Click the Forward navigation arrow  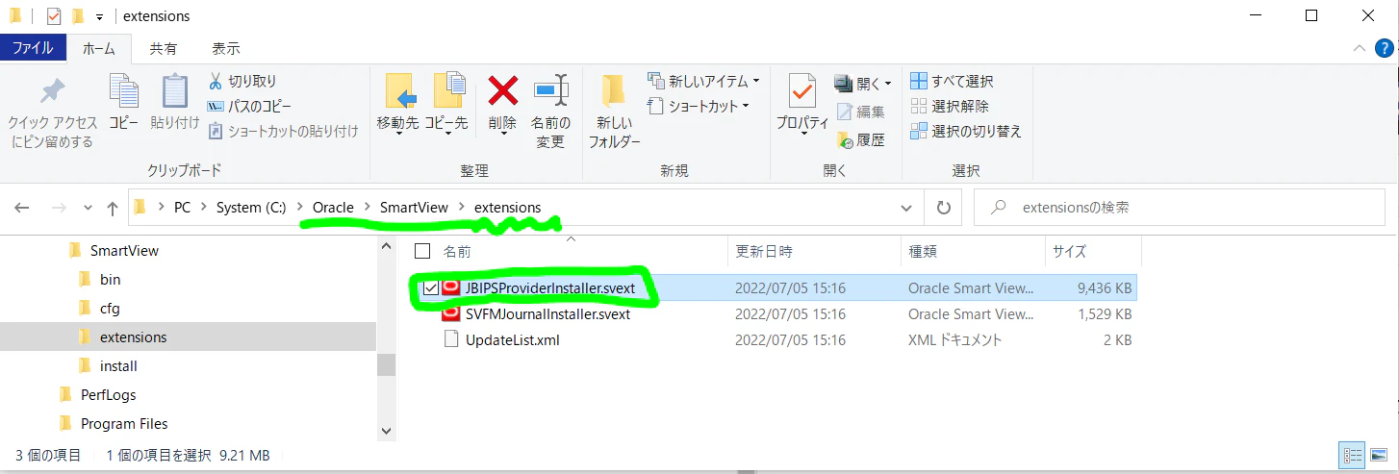[x=58, y=208]
